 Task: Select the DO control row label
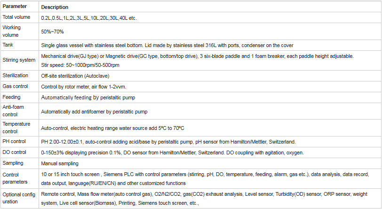point(15,153)
